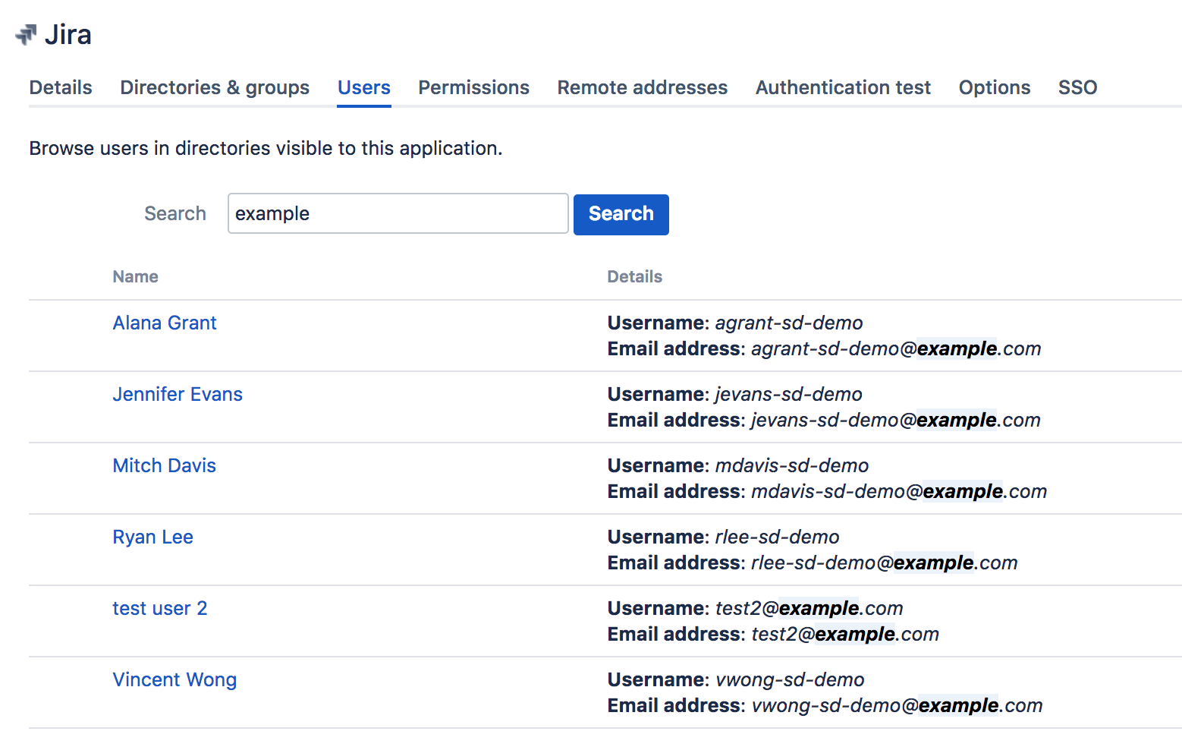This screenshot has width=1182, height=747.
Task: Click Alana Grant's email address text
Action: (x=895, y=349)
